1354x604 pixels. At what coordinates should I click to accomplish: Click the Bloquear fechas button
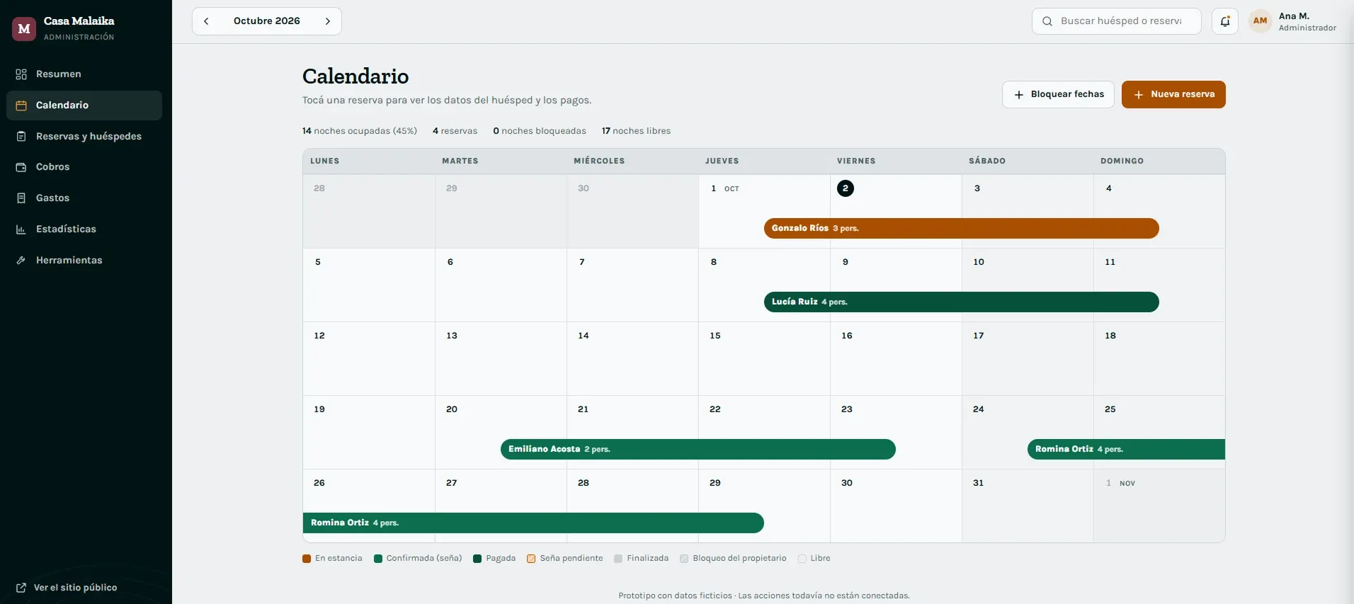point(1058,95)
